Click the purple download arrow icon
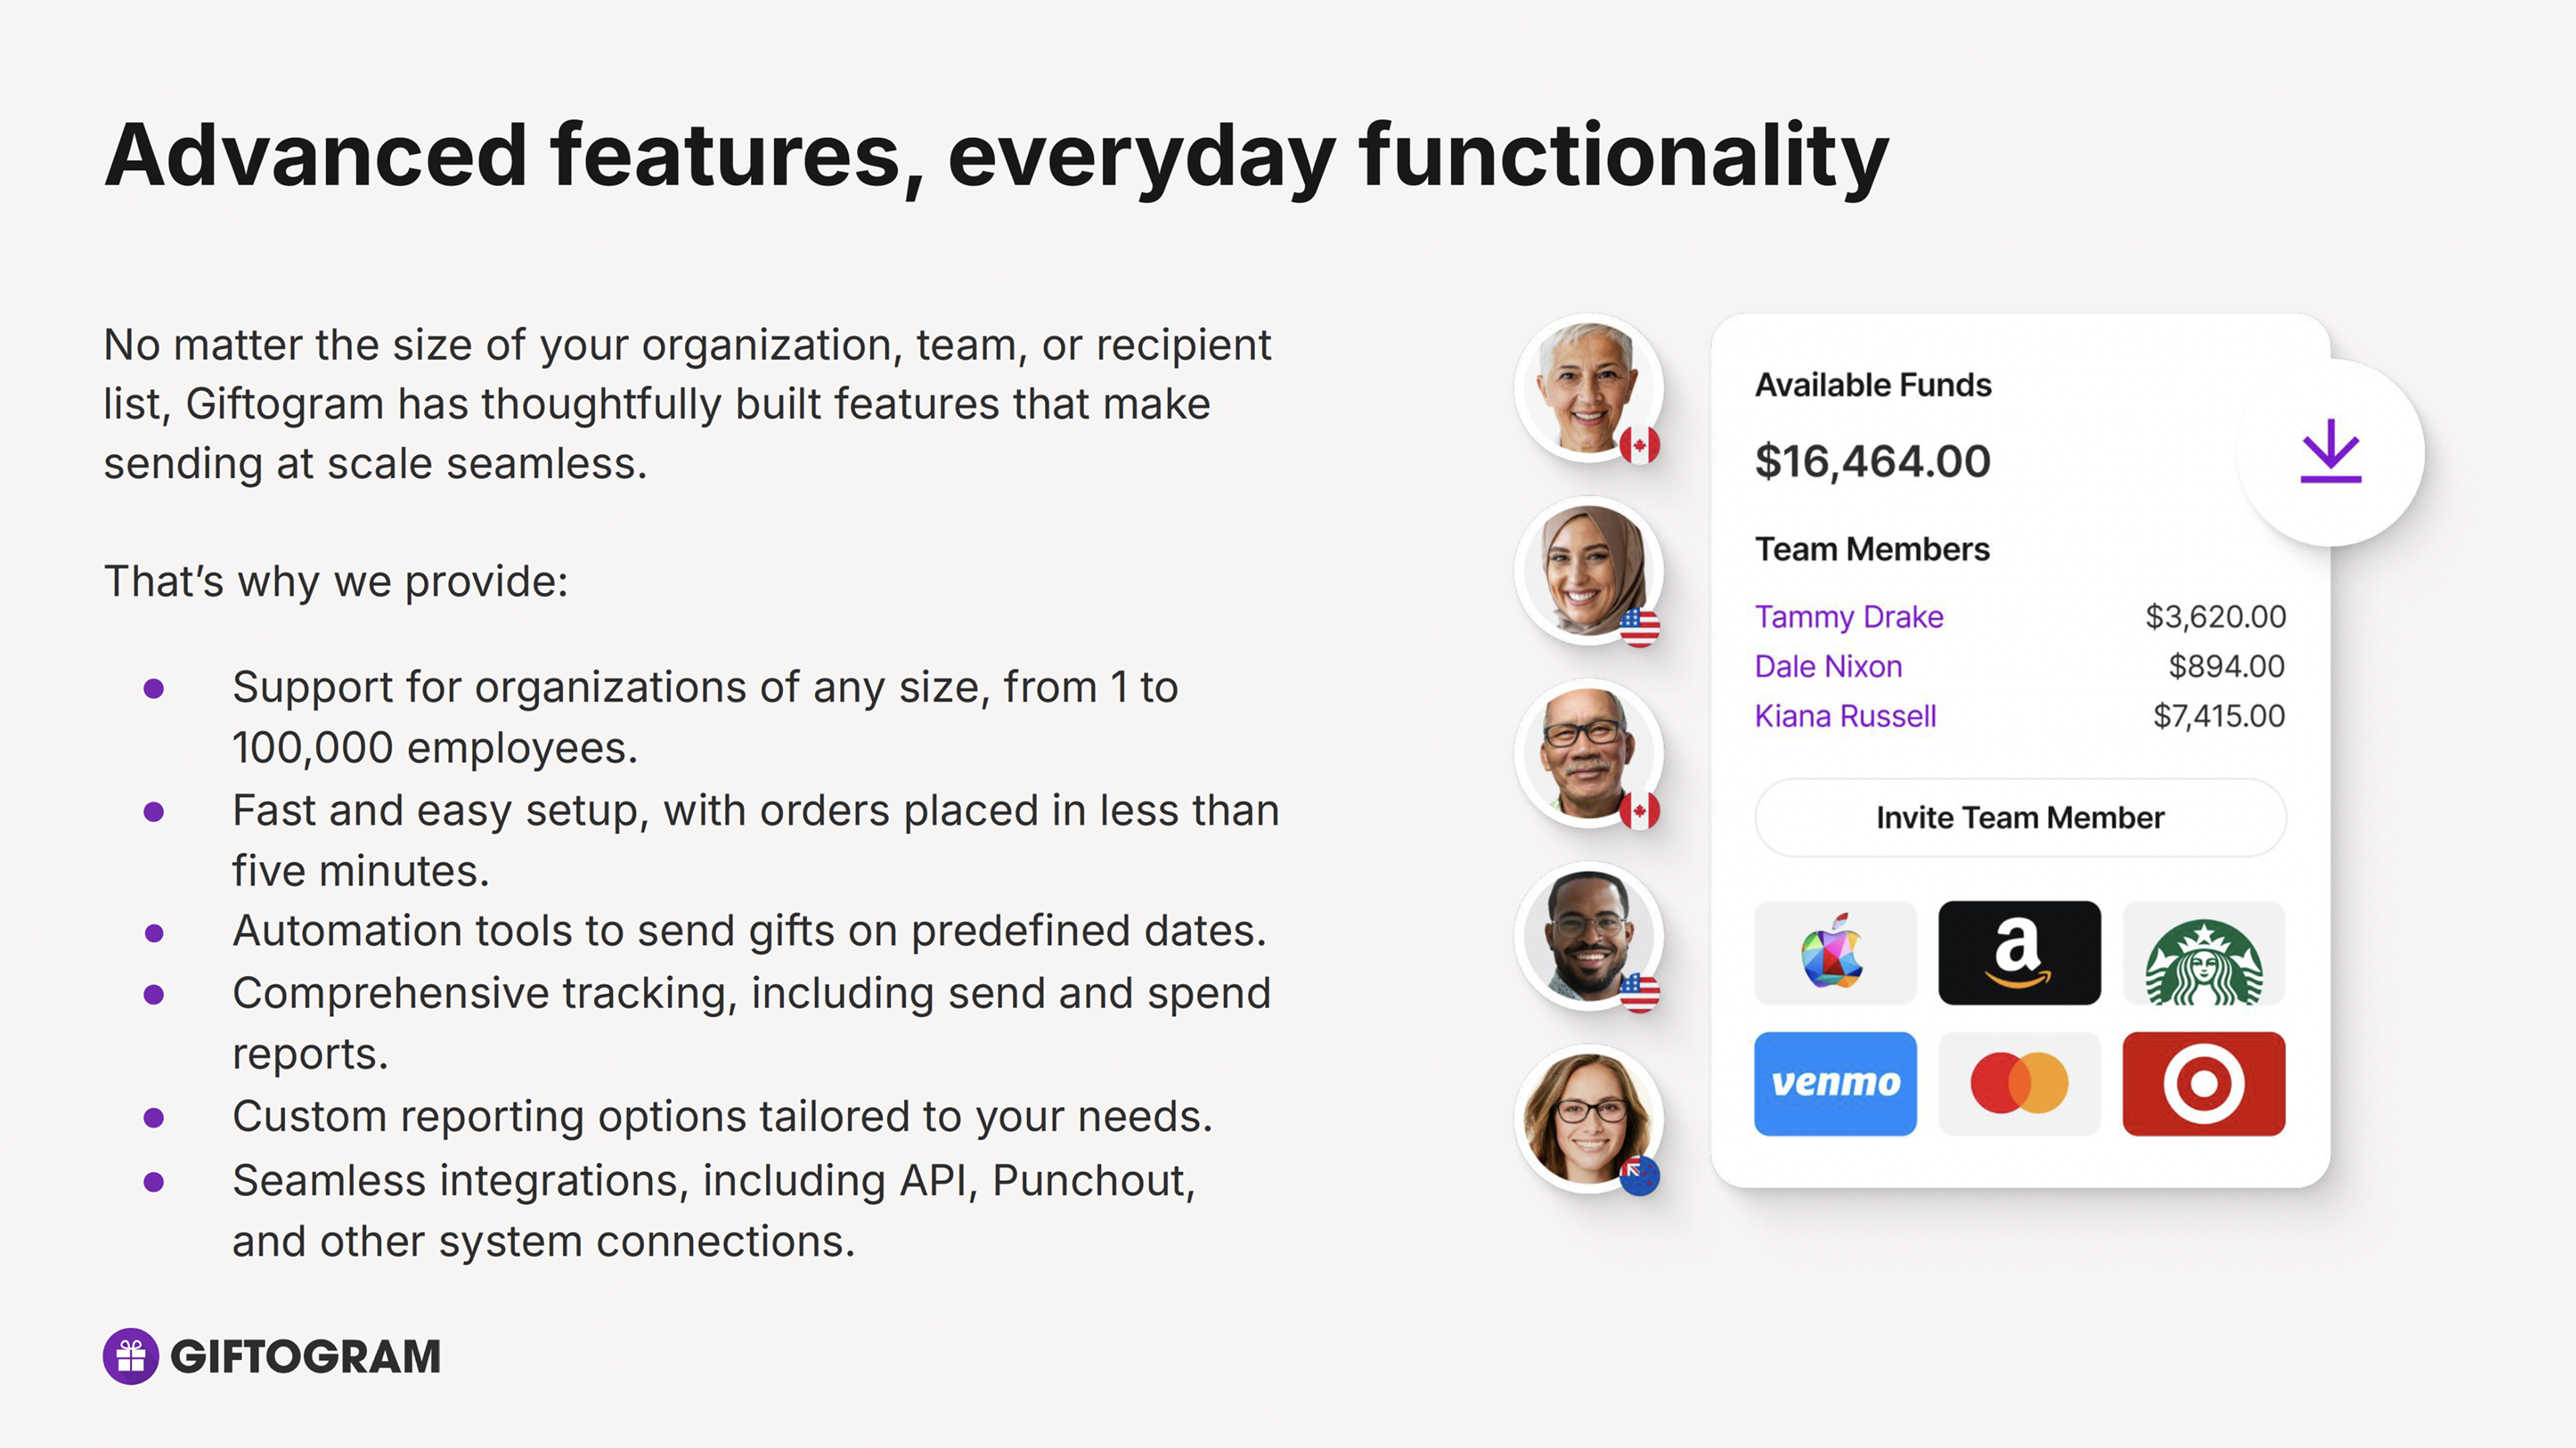The image size is (2576, 1448). pyautogui.click(x=2330, y=452)
